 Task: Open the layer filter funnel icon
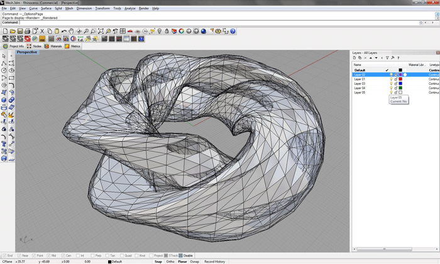tap(387, 58)
